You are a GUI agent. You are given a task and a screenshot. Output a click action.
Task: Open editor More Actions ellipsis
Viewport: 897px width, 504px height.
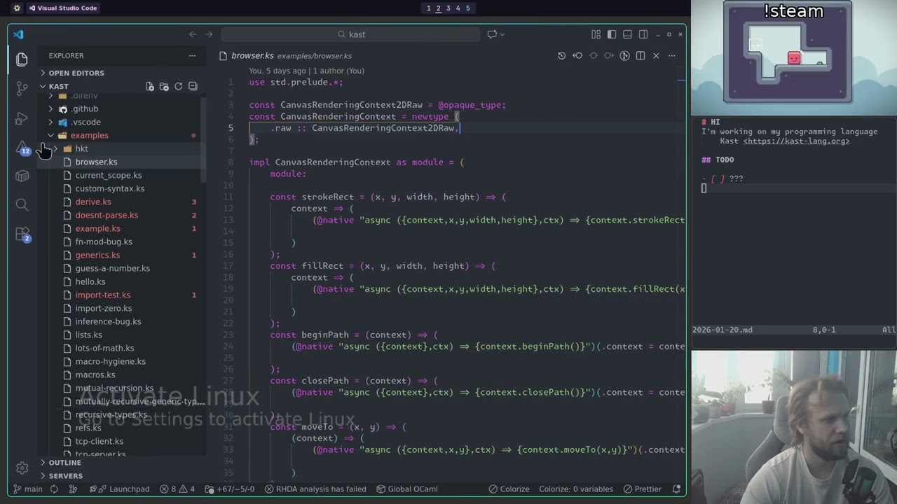(x=672, y=55)
